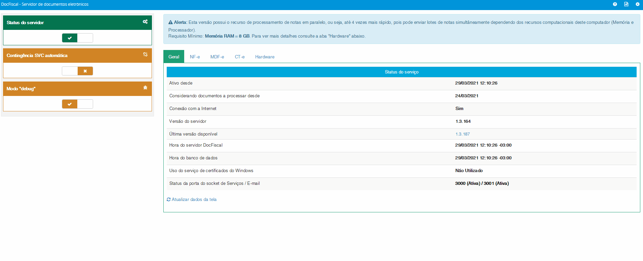Select the Hora do servidor DocFiscal label
The image size is (643, 261).
click(196, 145)
